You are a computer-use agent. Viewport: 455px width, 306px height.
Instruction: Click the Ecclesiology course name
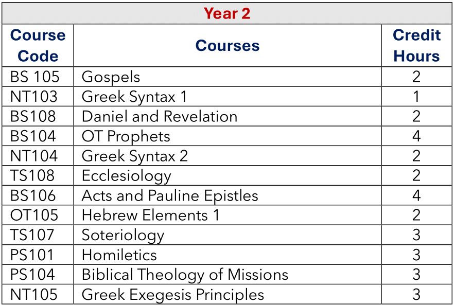point(127,176)
